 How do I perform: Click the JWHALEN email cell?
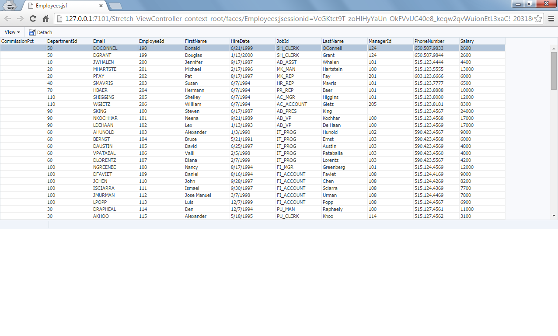point(115,62)
